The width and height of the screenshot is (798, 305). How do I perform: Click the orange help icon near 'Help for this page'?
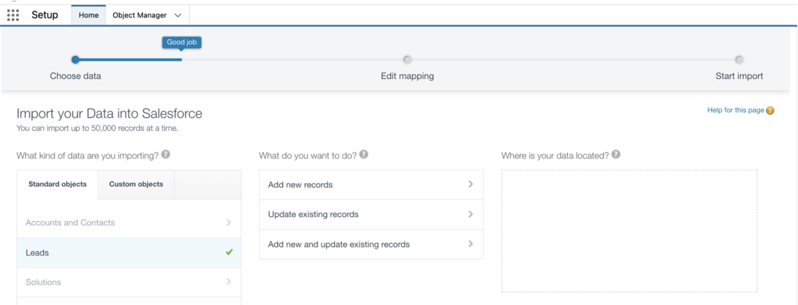point(770,111)
